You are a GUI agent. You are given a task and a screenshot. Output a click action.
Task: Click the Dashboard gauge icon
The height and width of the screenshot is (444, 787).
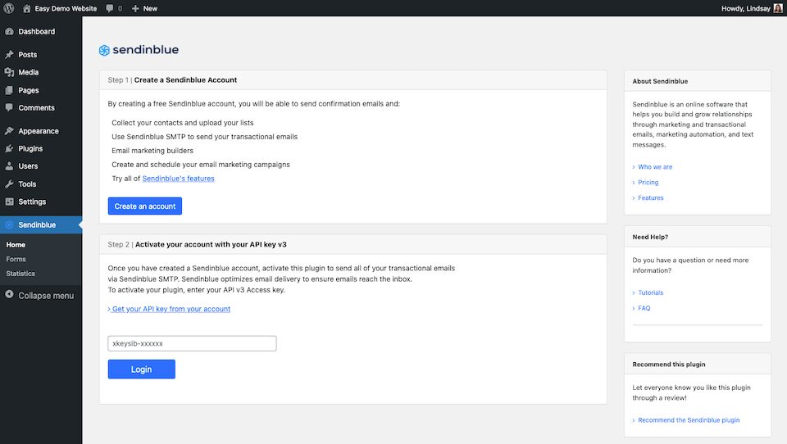[9, 31]
